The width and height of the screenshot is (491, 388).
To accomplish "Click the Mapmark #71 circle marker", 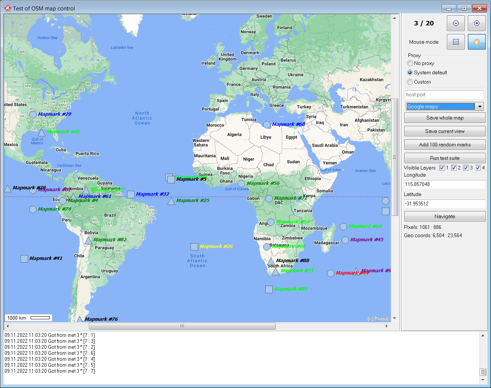I will pyautogui.click(x=269, y=199).
